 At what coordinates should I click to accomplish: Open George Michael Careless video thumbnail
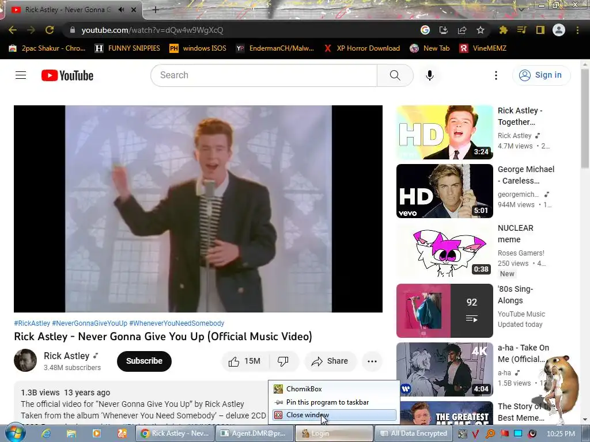[x=444, y=191]
